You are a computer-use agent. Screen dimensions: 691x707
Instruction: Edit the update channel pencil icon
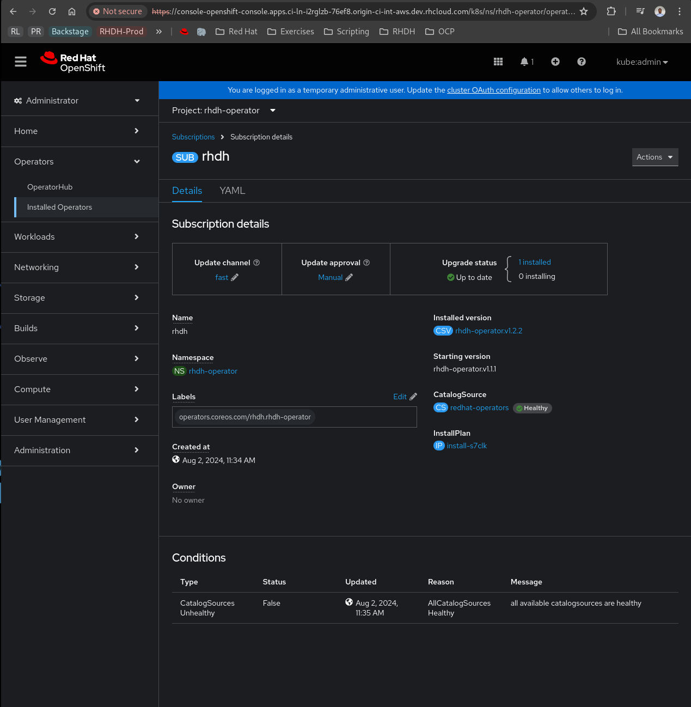(x=235, y=277)
